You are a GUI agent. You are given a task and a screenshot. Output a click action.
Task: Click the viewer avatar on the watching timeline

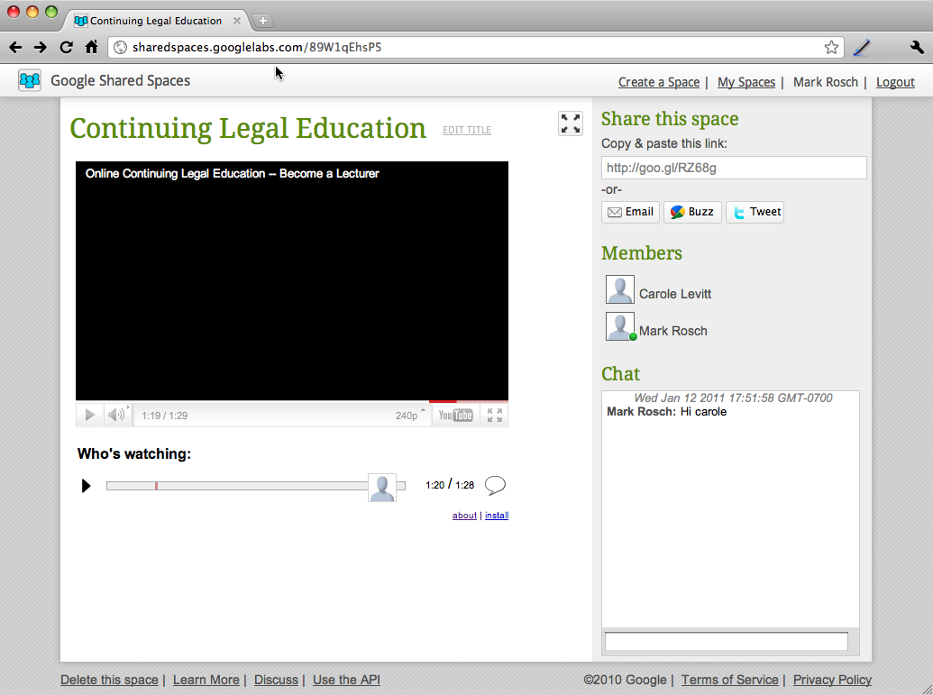tap(382, 488)
